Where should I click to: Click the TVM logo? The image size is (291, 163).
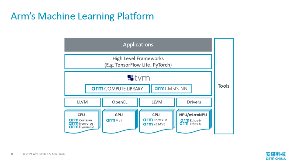tap(138, 78)
